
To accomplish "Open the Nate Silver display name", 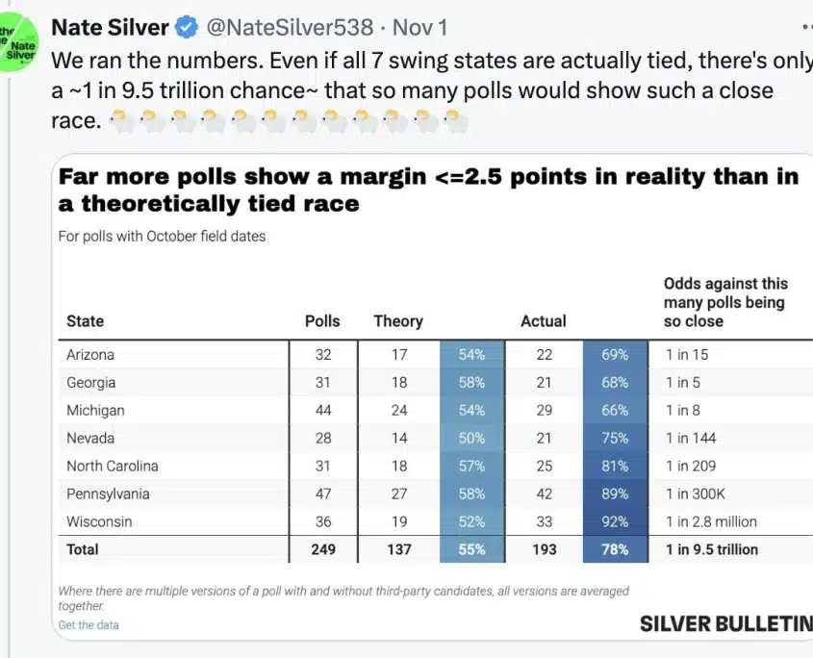I will tap(110, 28).
